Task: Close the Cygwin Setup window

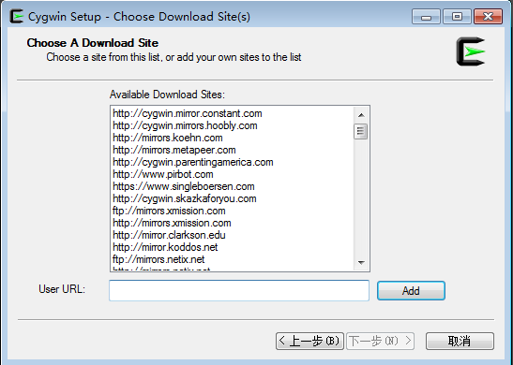Action: click(x=488, y=16)
